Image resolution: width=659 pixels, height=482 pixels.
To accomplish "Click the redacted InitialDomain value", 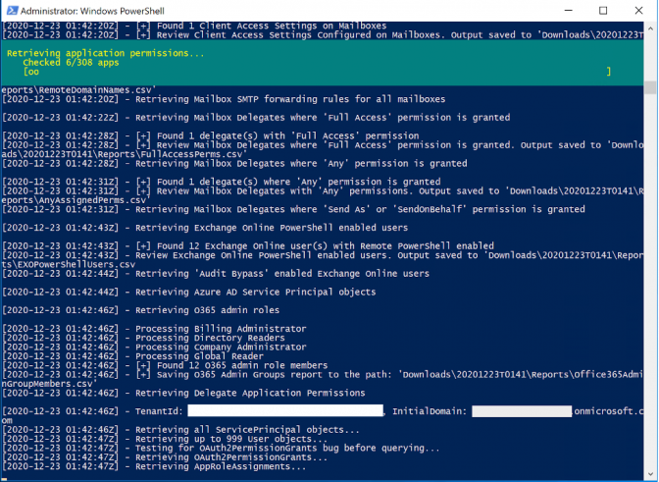I will click(521, 411).
